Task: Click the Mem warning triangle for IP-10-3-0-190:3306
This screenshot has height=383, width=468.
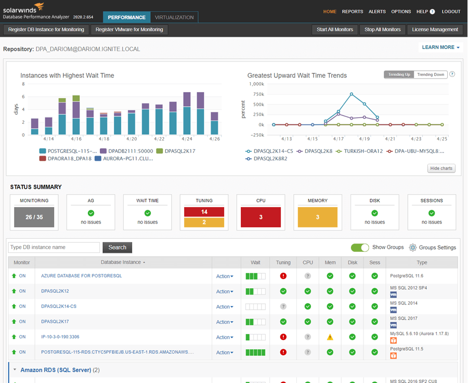Action: point(330,337)
